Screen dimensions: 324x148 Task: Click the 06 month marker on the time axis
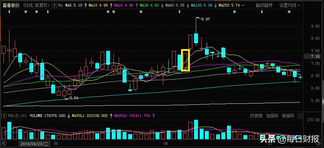coord(166,143)
